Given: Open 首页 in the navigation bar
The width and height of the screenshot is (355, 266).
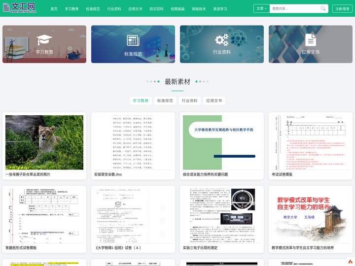Looking at the screenshot, I should click(x=54, y=9).
